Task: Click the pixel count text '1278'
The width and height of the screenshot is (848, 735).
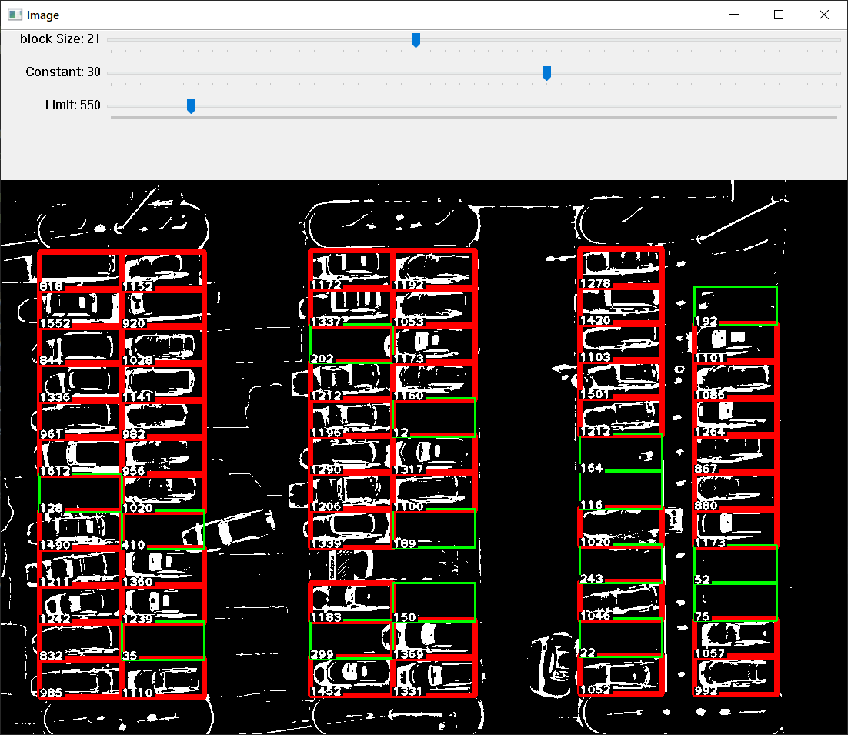Action: [596, 283]
